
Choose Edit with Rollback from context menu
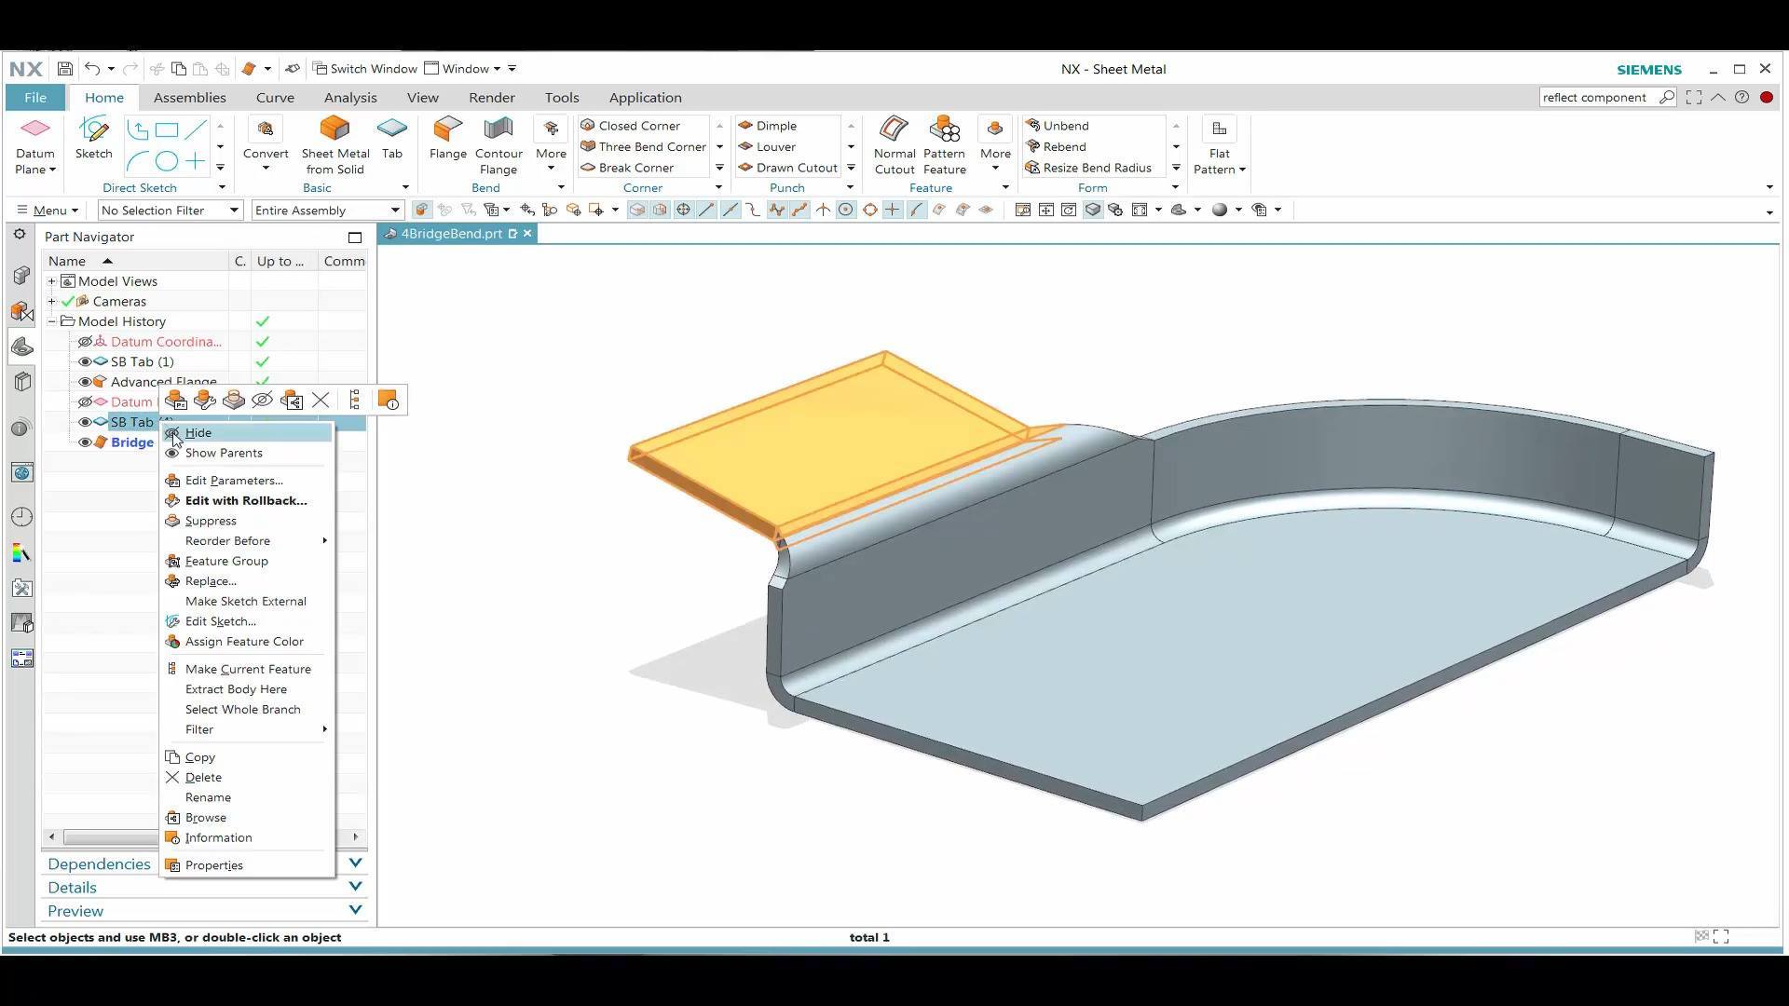247,501
